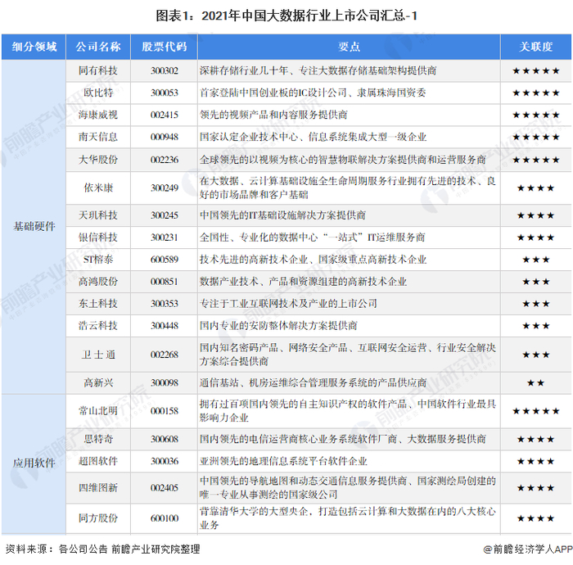
Task: Click company name 常山北明
Action: [98, 411]
